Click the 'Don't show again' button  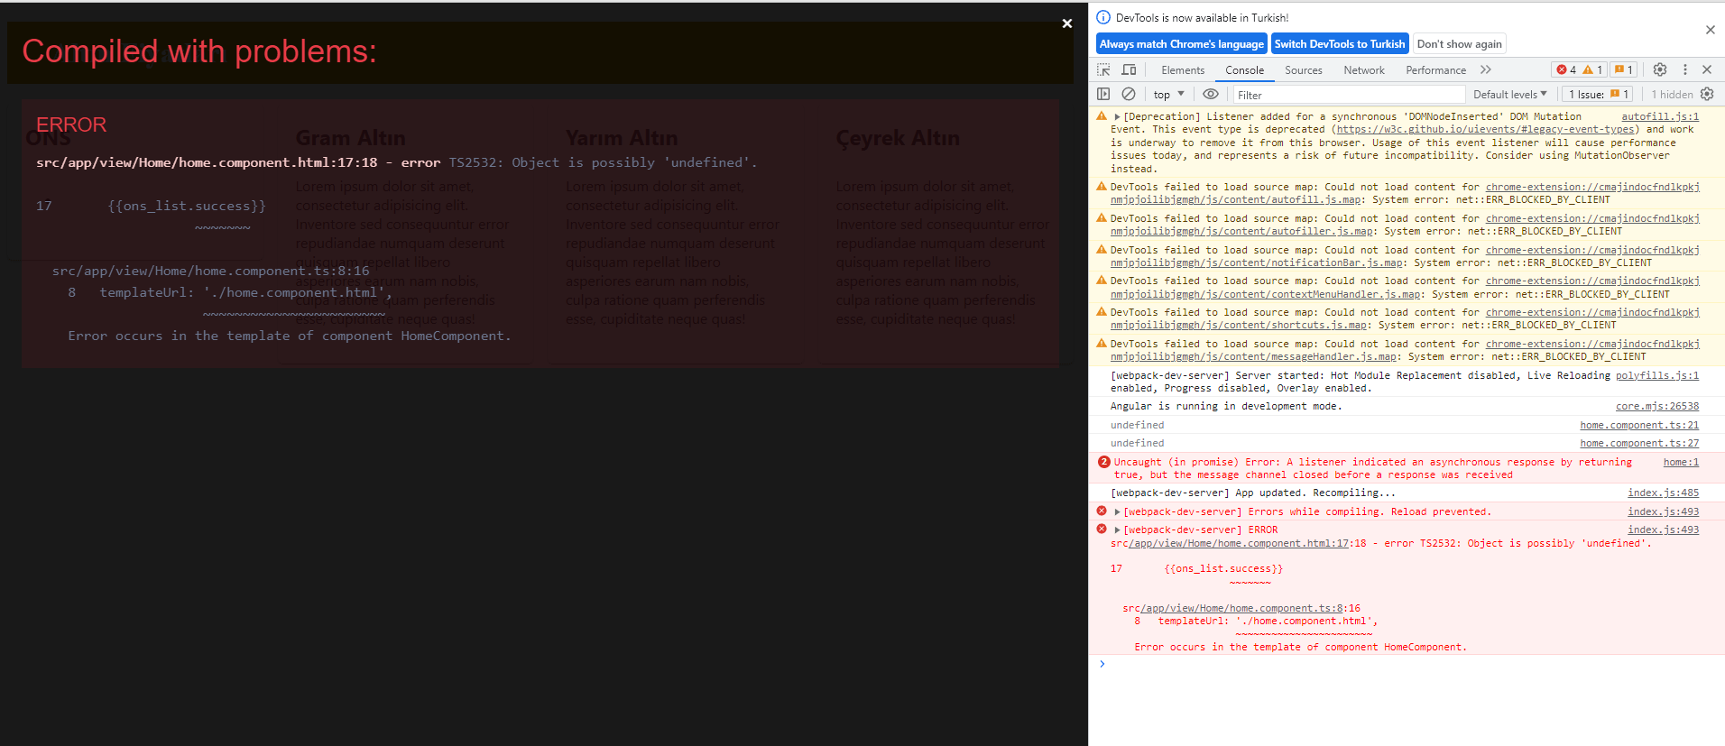pyautogui.click(x=1459, y=43)
